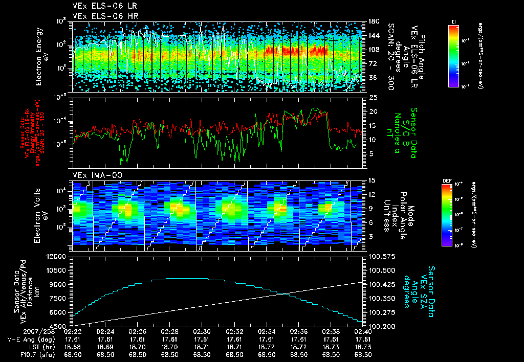
Task: Click the LST value 18.68
Action: click(73, 347)
